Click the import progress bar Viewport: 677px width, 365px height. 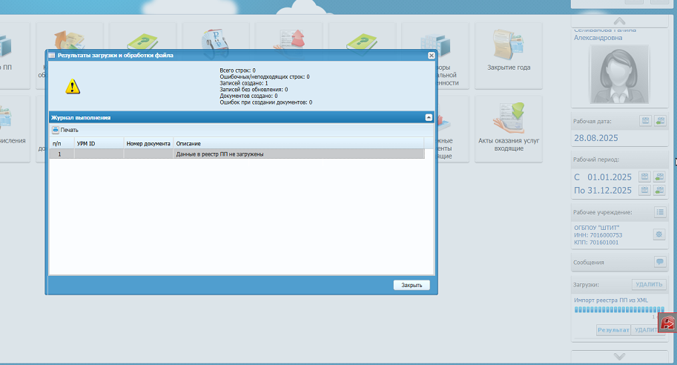point(619,309)
